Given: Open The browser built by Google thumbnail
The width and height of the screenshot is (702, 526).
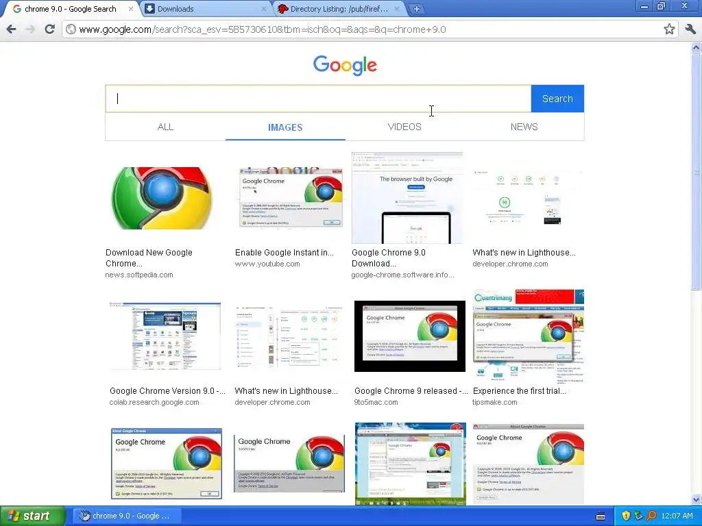Looking at the screenshot, I should coord(407,198).
